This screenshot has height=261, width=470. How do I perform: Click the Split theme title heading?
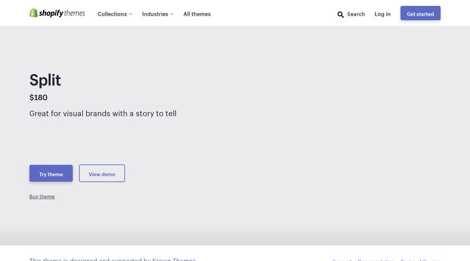(x=45, y=80)
